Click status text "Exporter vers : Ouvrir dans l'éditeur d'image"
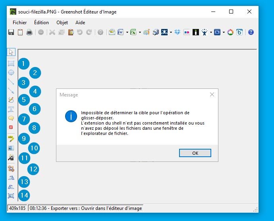The height and width of the screenshot is (221, 274). (x=96, y=208)
